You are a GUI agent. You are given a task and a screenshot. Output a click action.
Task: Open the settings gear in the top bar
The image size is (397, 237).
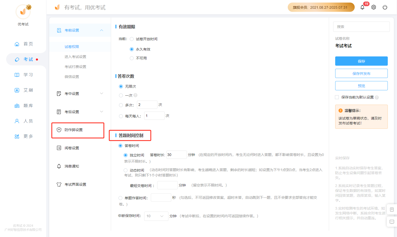click(374, 7)
